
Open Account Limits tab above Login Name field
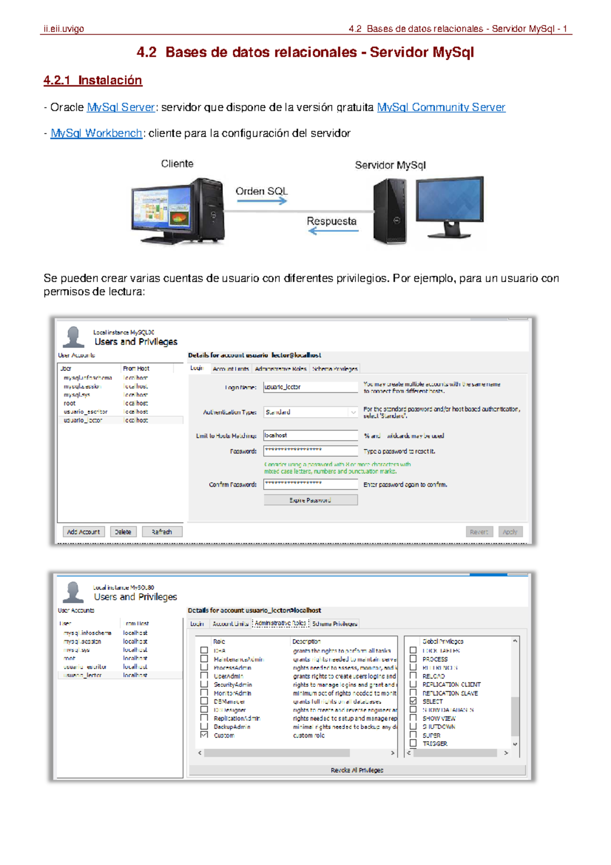pos(231,369)
